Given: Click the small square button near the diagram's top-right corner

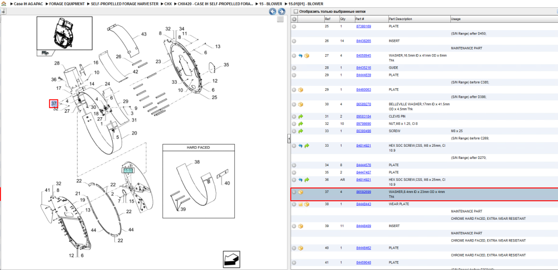Looking at the screenshot, I should [280, 19].
